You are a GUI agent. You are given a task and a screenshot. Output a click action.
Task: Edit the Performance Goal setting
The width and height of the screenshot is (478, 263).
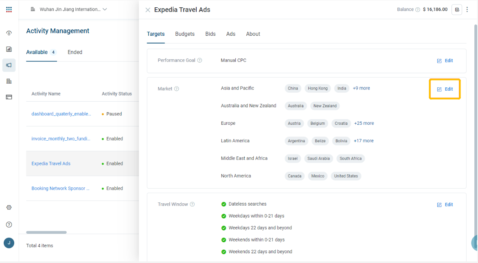coord(445,61)
